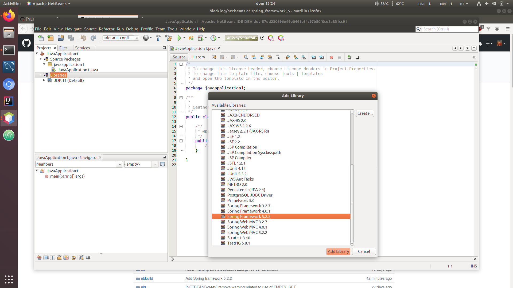Click the Find Selection magnifier icon in editor

(246, 57)
